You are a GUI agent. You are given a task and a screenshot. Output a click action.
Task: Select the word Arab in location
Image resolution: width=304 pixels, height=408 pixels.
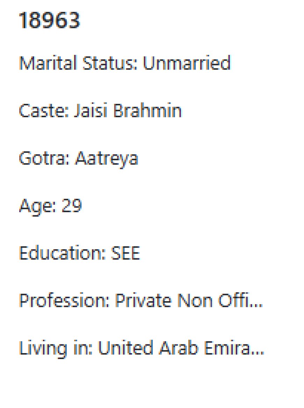(x=179, y=348)
